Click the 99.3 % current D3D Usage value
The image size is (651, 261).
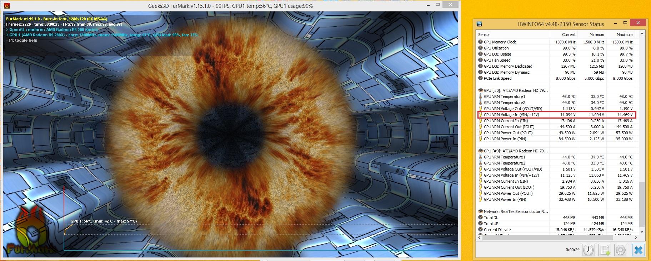(569, 54)
